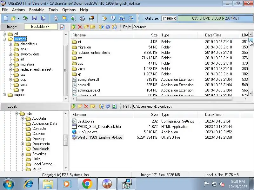Click the Add Files toolbar icon
254x190 pixels.
coord(104,18)
